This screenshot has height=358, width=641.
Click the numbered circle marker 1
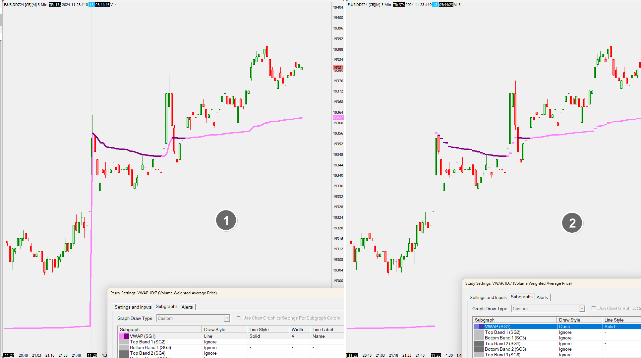226,220
